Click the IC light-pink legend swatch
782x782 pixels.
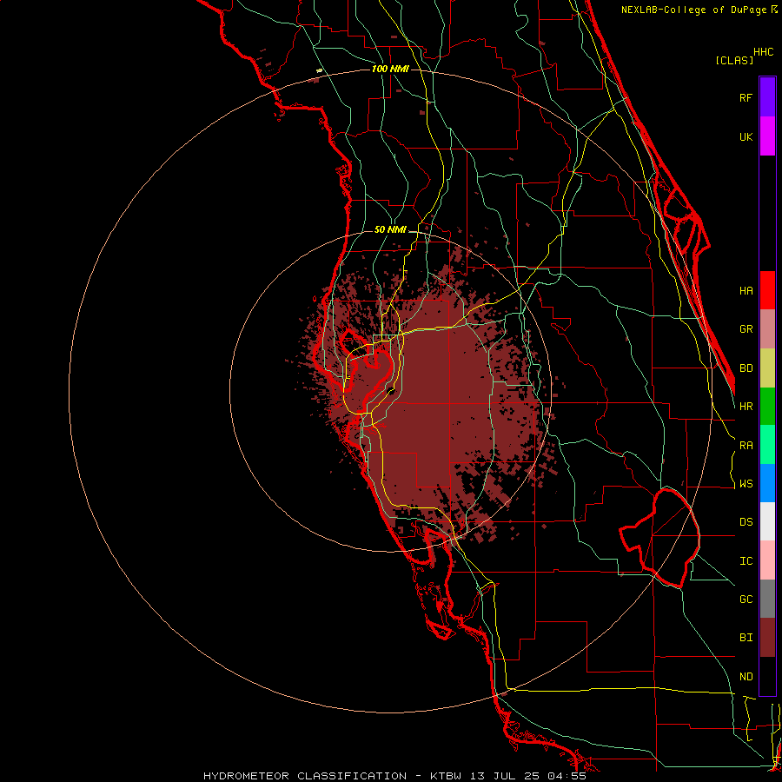tap(767, 560)
